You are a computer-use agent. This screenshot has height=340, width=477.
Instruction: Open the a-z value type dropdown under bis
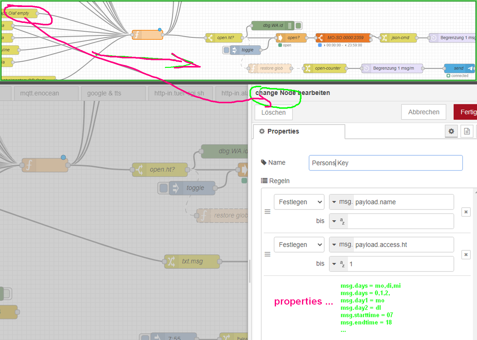coord(338,221)
